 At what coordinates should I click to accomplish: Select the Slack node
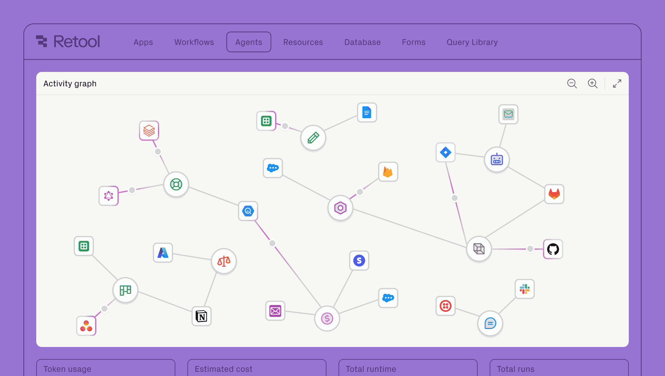click(525, 289)
